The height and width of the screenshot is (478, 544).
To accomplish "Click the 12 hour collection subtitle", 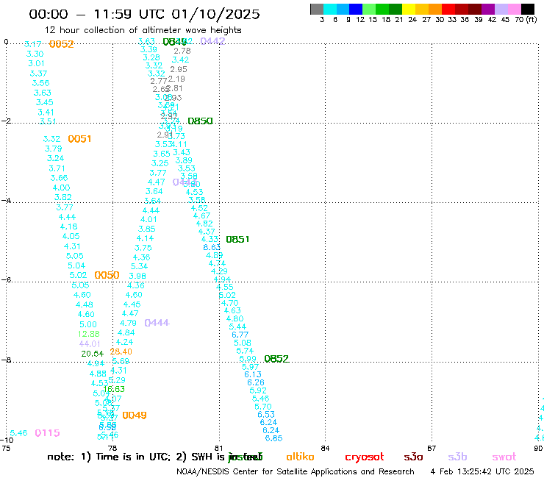I will 143,30.
